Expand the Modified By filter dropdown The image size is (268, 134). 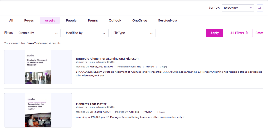click(x=86, y=33)
